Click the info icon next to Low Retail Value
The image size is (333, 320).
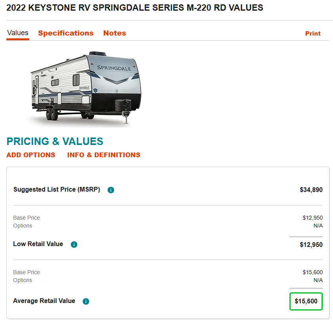tap(74, 245)
